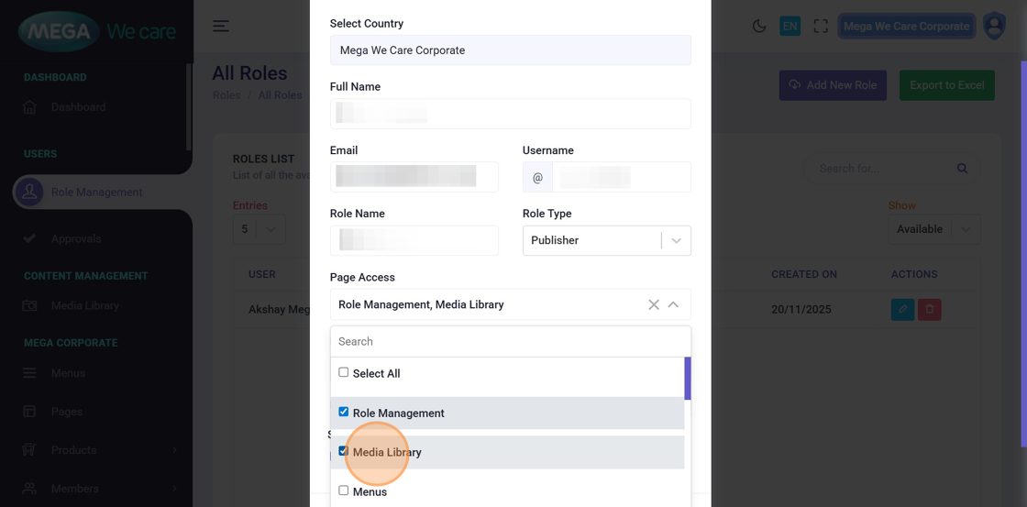Click the Page Access search field
Image resolution: width=1027 pixels, height=507 pixels.
[x=510, y=342]
